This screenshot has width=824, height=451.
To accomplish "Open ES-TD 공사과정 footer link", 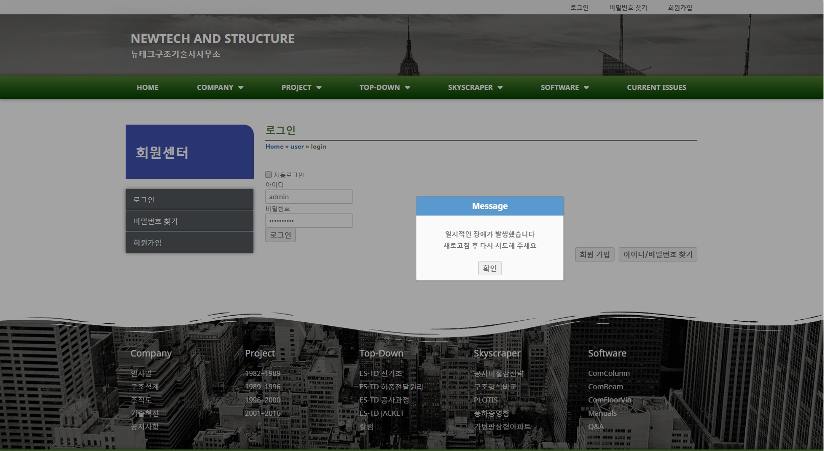I will pos(384,400).
